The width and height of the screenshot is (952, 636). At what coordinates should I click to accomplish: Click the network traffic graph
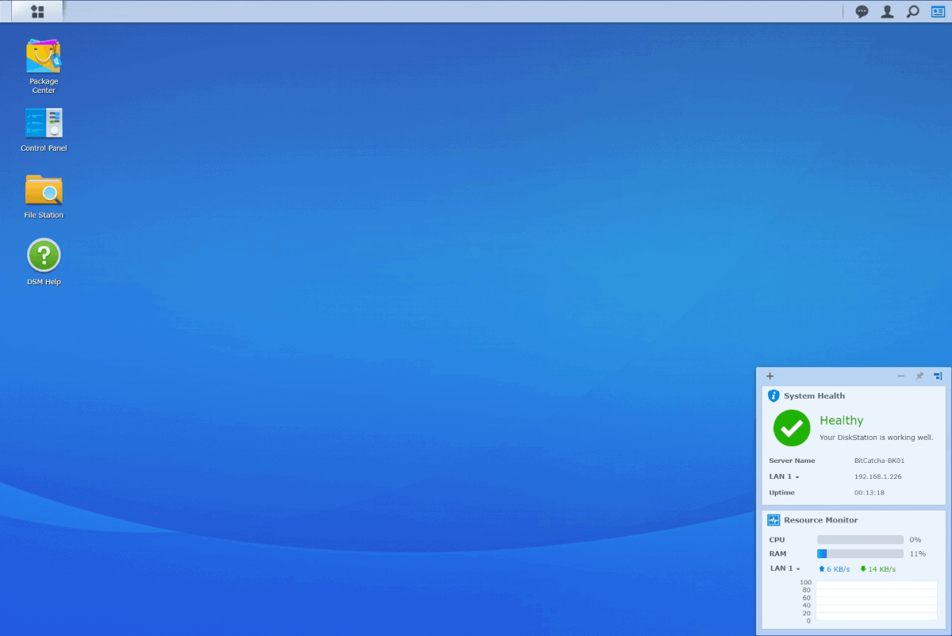(x=876, y=601)
